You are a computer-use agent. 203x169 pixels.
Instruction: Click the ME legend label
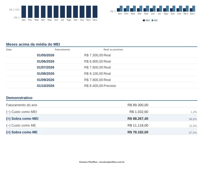click(x=156, y=20)
